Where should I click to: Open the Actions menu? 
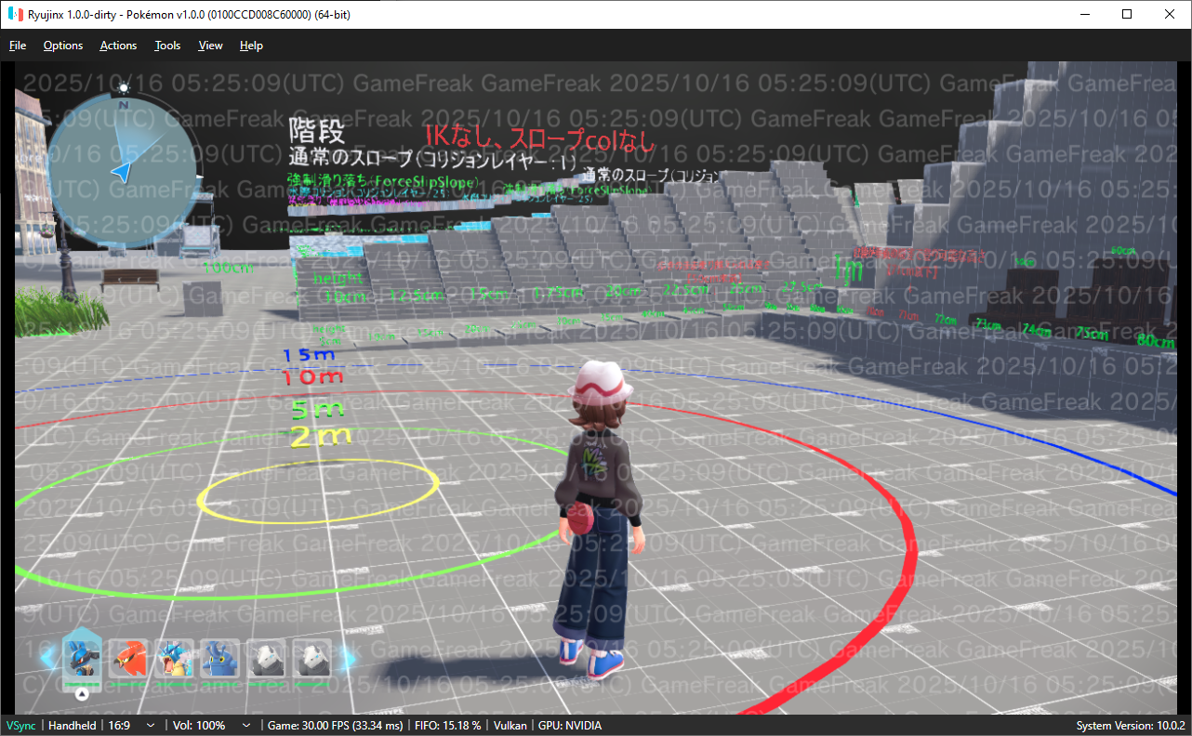pyautogui.click(x=118, y=46)
